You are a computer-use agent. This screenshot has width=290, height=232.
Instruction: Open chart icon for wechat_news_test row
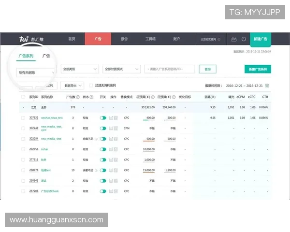(x=111, y=118)
